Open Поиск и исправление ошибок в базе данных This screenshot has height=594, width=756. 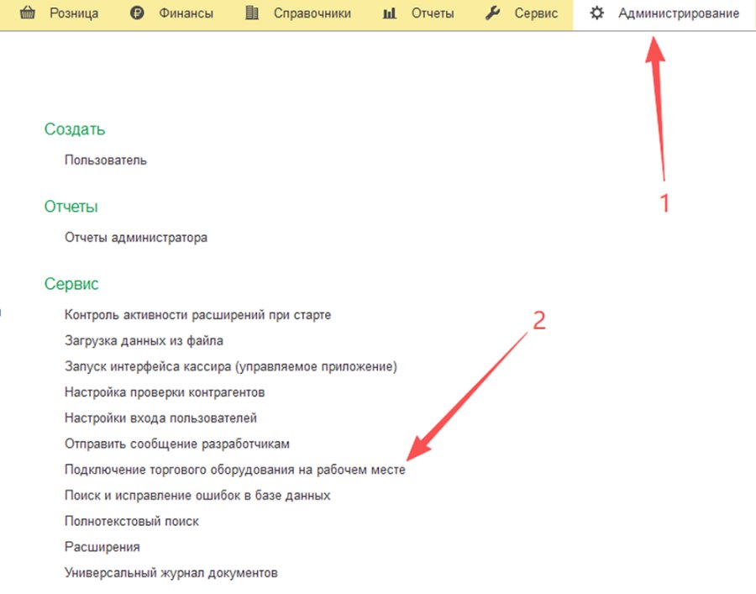[197, 496]
